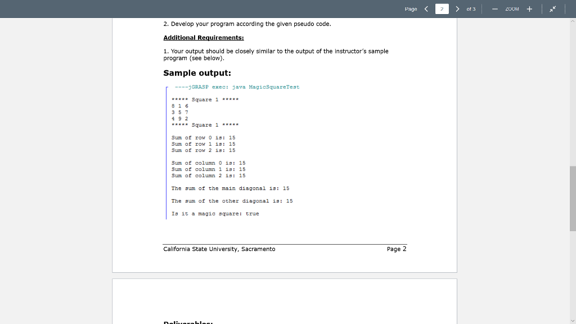The image size is (576, 324).
Task: Click the 'Deliverables:' heading on the next page
Action: coord(188,322)
